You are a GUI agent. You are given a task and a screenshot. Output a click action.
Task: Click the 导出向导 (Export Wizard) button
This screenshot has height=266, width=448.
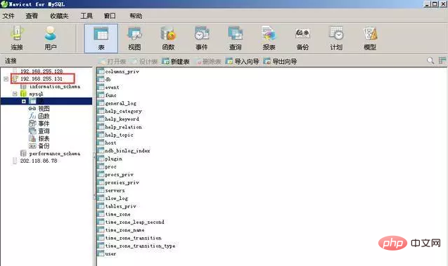coord(280,61)
